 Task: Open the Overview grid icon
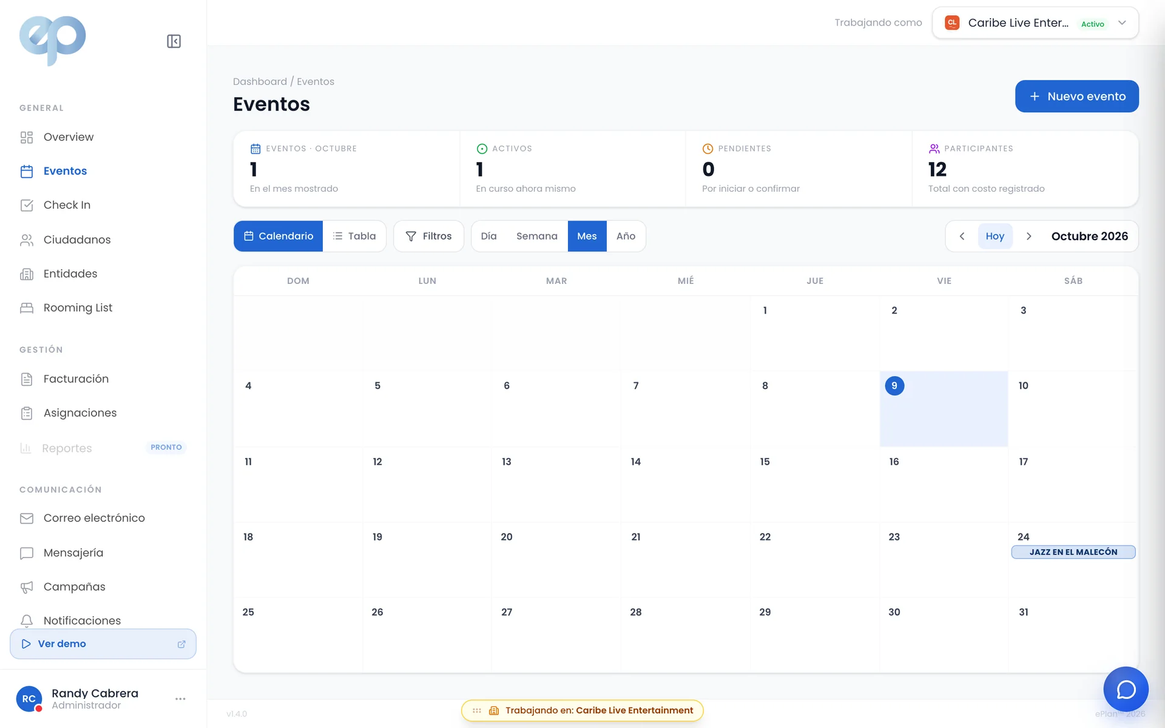pyautogui.click(x=27, y=138)
